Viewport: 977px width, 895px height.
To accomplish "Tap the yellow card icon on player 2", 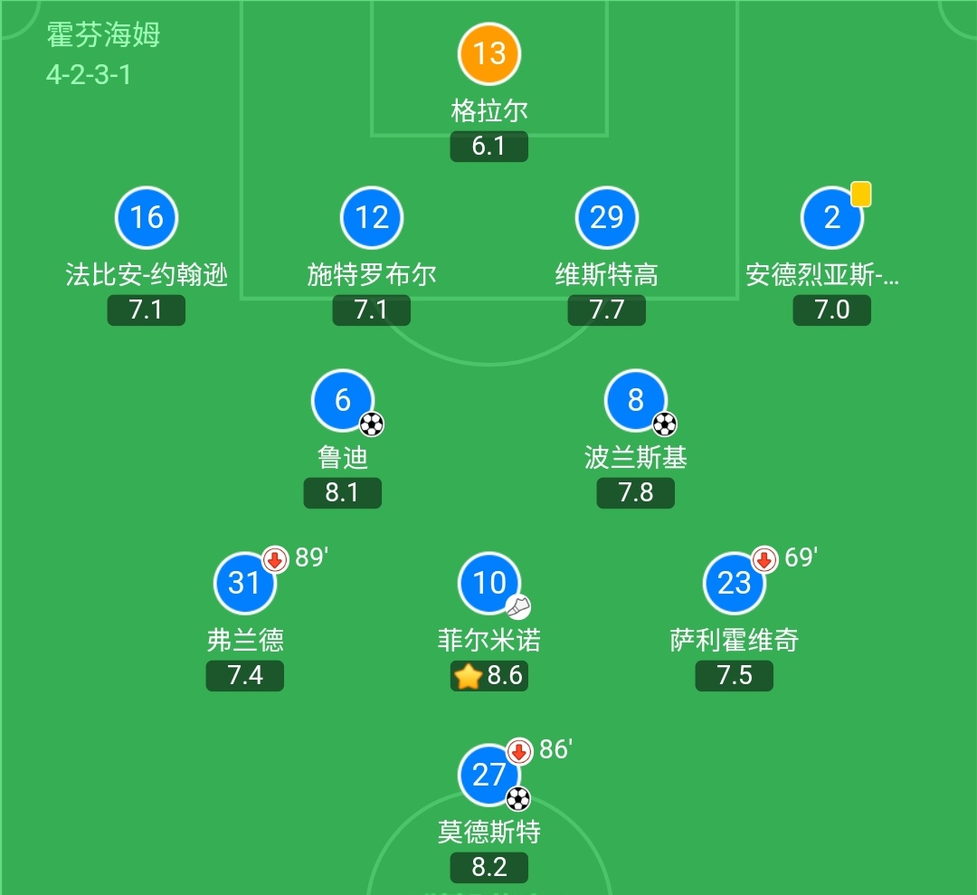I will click(x=861, y=194).
